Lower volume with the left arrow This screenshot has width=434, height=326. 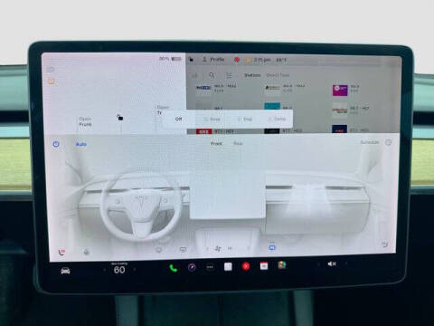pos(318,264)
